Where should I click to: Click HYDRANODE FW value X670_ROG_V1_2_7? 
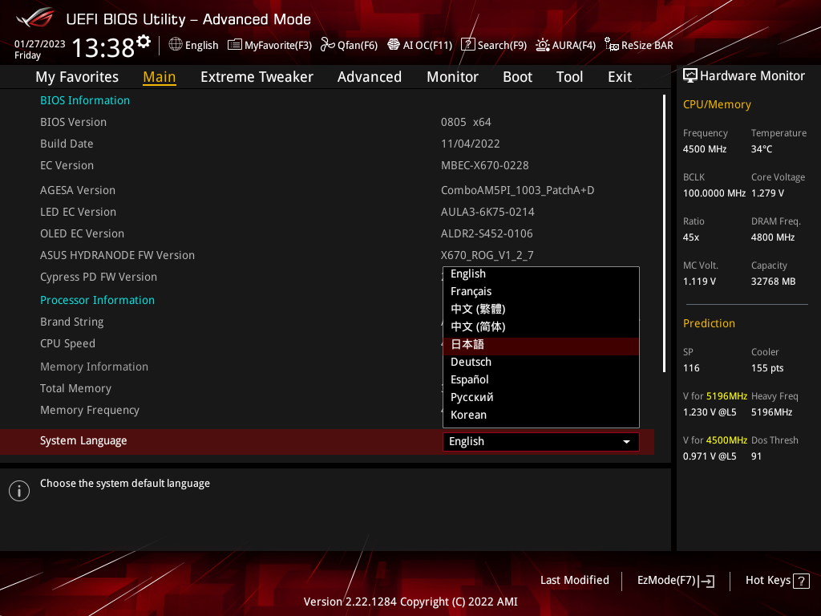click(487, 255)
